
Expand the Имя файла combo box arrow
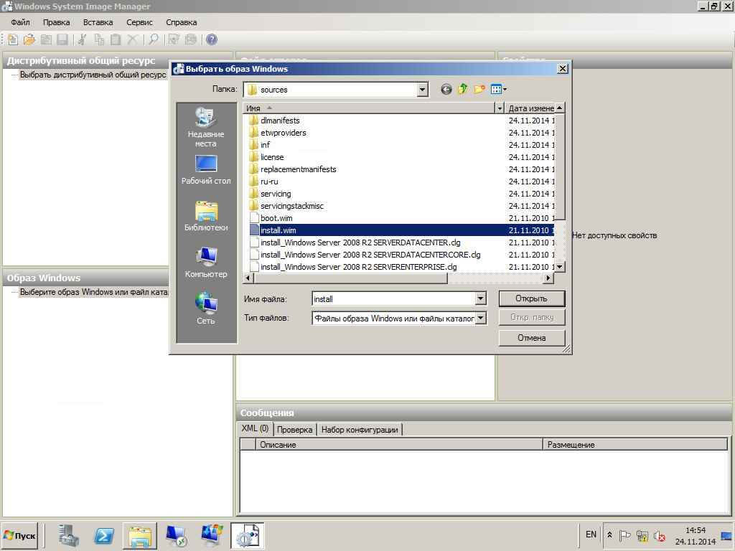[480, 298]
